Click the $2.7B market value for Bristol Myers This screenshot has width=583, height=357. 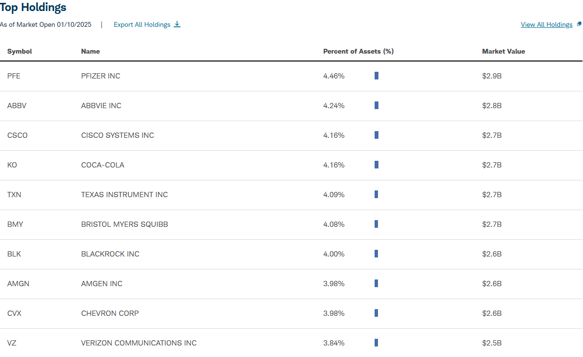(492, 224)
